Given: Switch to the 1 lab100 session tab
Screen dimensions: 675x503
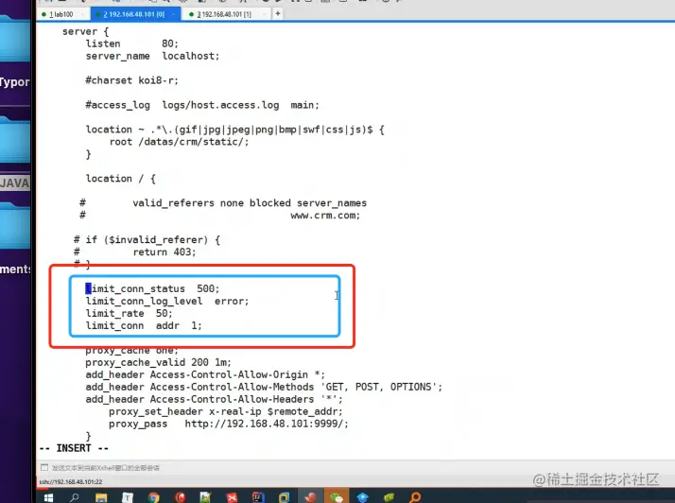Looking at the screenshot, I should point(61,14).
